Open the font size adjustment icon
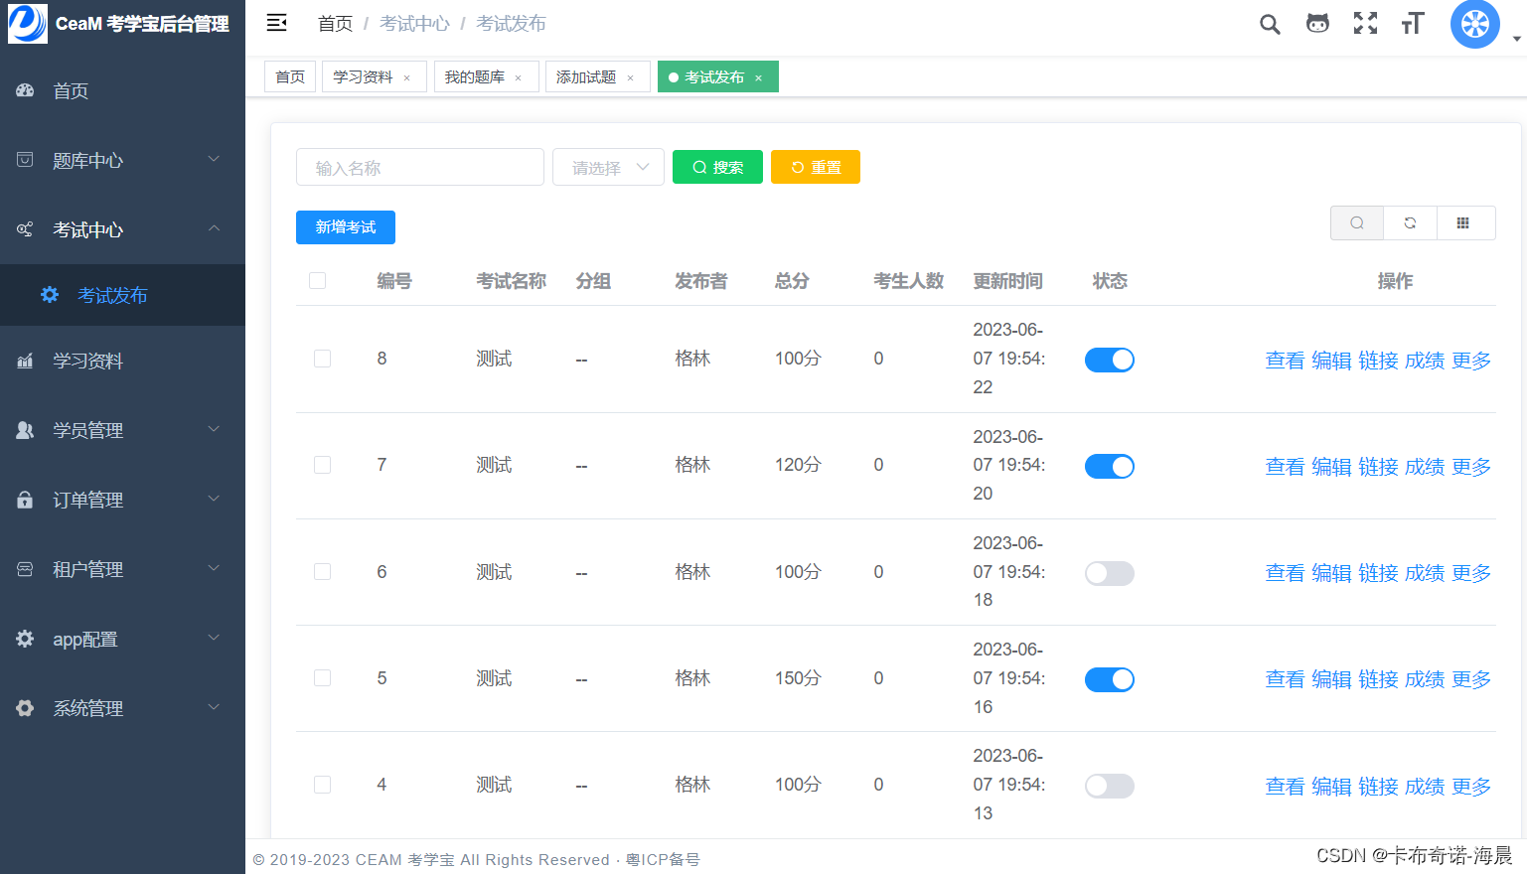 pyautogui.click(x=1412, y=23)
